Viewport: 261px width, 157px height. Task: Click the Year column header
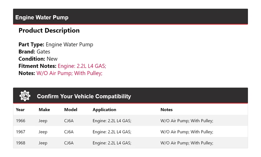(20, 110)
